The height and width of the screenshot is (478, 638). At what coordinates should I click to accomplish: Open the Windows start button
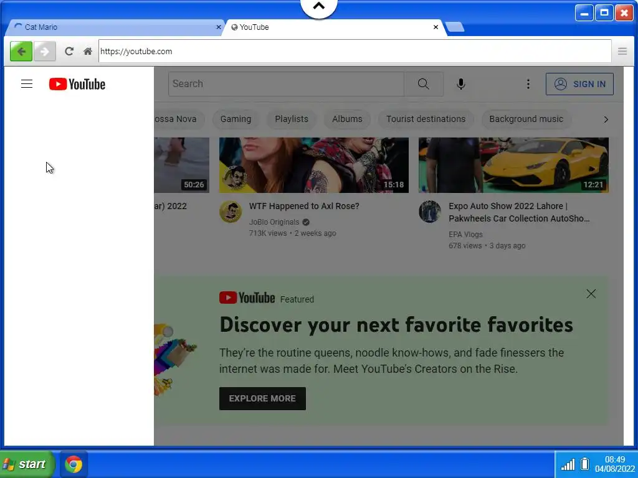27,464
